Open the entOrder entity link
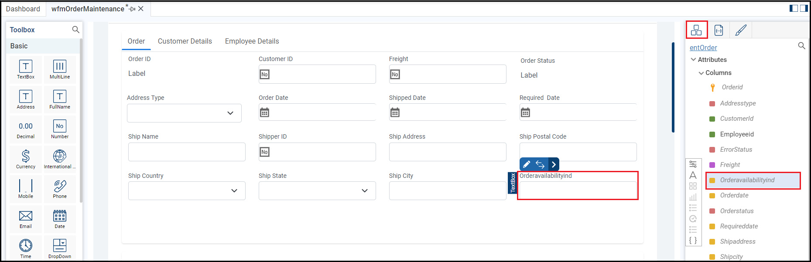Screen dimensions: 811x262 [703, 48]
